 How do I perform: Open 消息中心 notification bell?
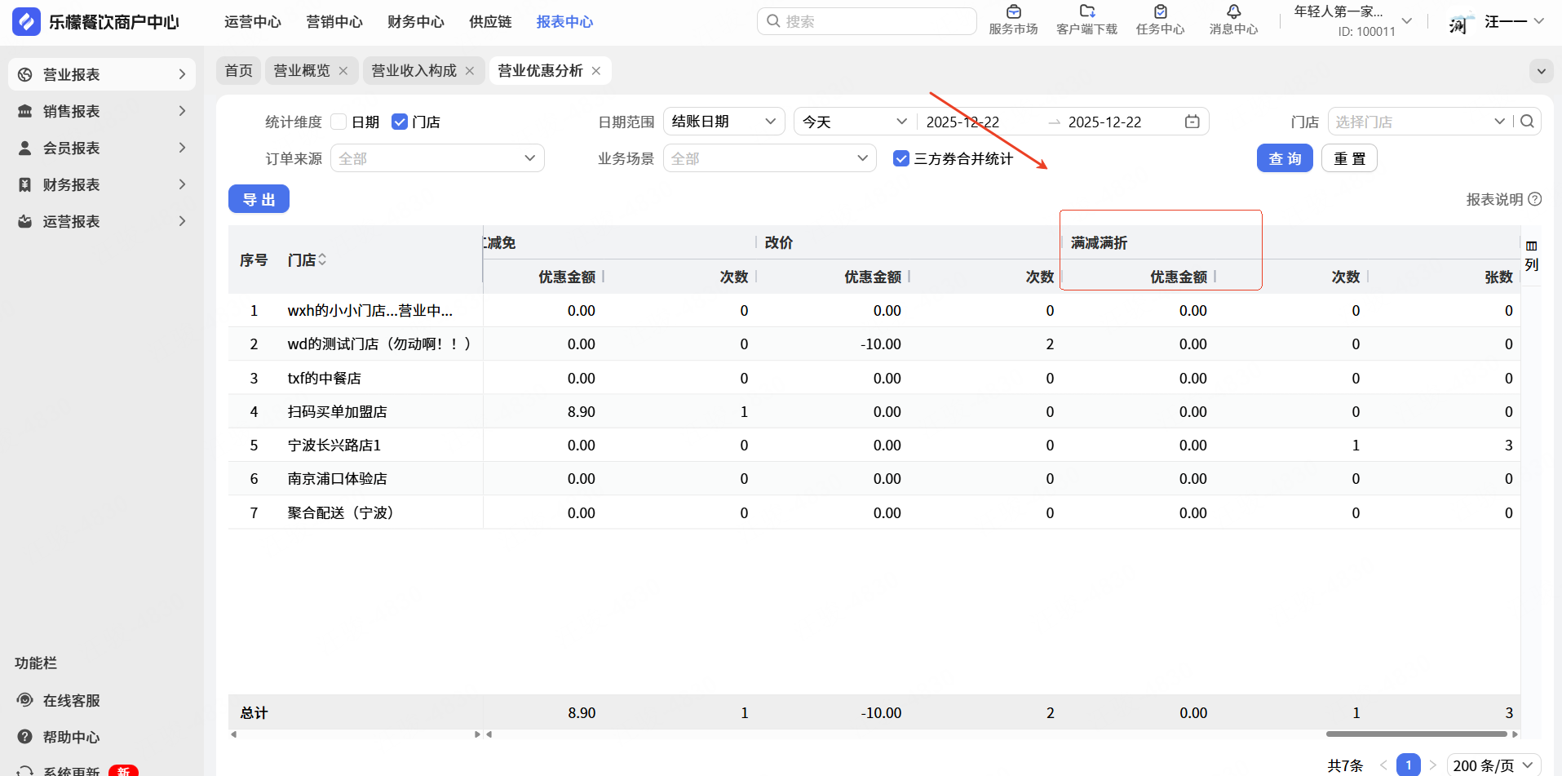(1233, 12)
